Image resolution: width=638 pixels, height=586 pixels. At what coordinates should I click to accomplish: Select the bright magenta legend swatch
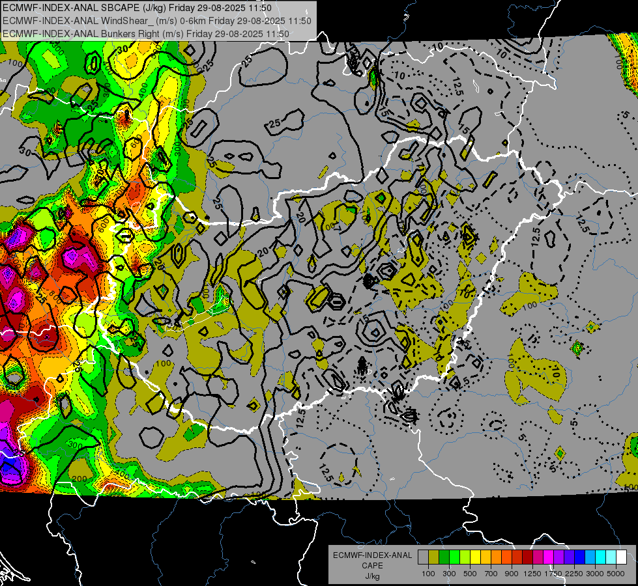549,557
